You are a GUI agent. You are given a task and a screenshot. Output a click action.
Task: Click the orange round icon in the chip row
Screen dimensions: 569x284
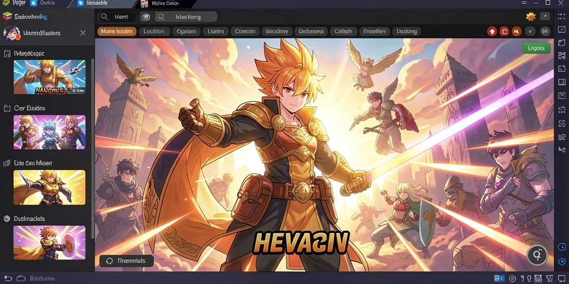pos(516,32)
